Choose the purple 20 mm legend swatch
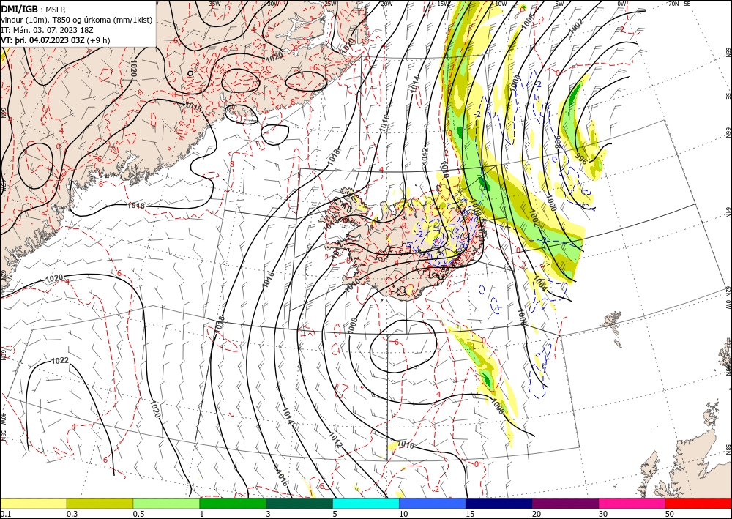Image resolution: width=732 pixels, height=519 pixels. [565, 503]
